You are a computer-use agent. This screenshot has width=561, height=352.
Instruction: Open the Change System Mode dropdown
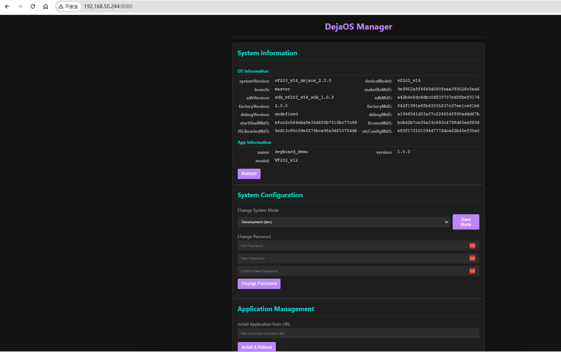coord(344,222)
